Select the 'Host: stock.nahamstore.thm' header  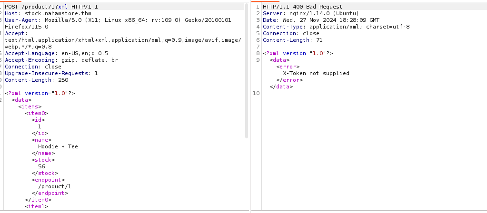tap(48, 13)
